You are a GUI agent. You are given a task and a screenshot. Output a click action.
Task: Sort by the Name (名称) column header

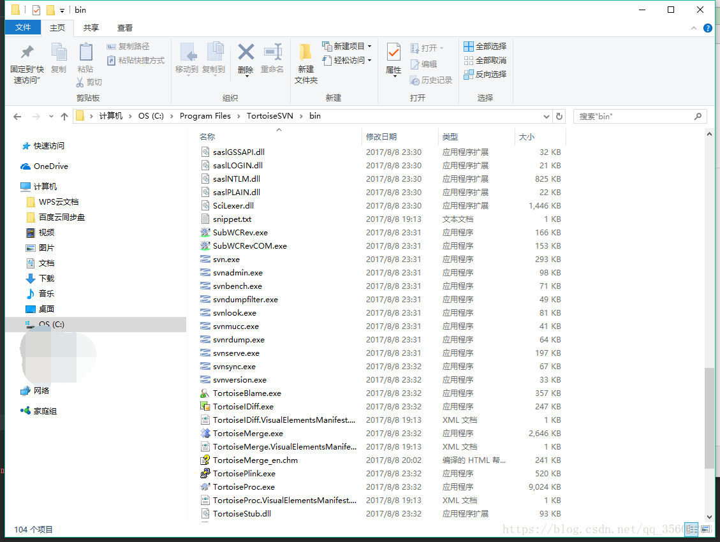coord(207,136)
